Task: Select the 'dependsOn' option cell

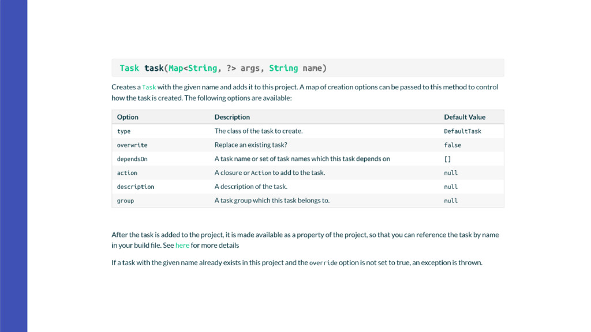Action: (x=132, y=159)
